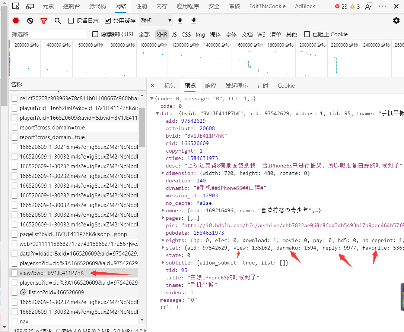Expand the owner object in preview
404x332 pixels.
click(163, 210)
